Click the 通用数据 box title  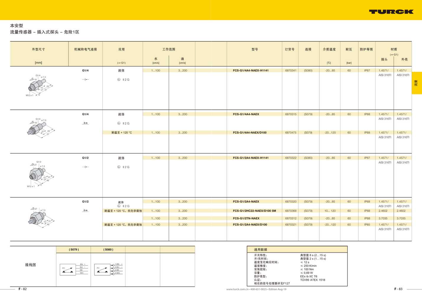click(261, 250)
